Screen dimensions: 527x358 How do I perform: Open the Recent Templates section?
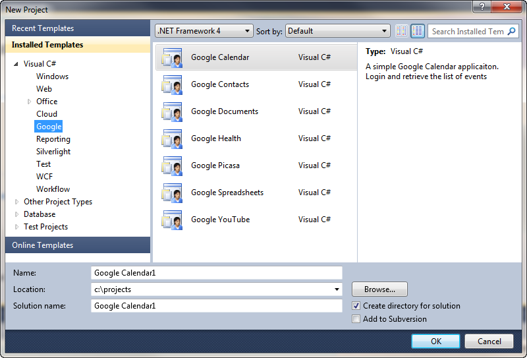pyautogui.click(x=78, y=28)
